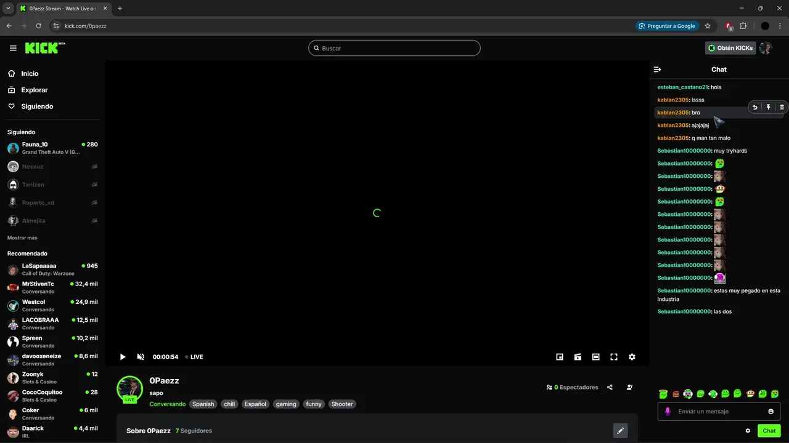Image resolution: width=789 pixels, height=443 pixels.
Task: Unmute the stream audio
Action: 141,357
